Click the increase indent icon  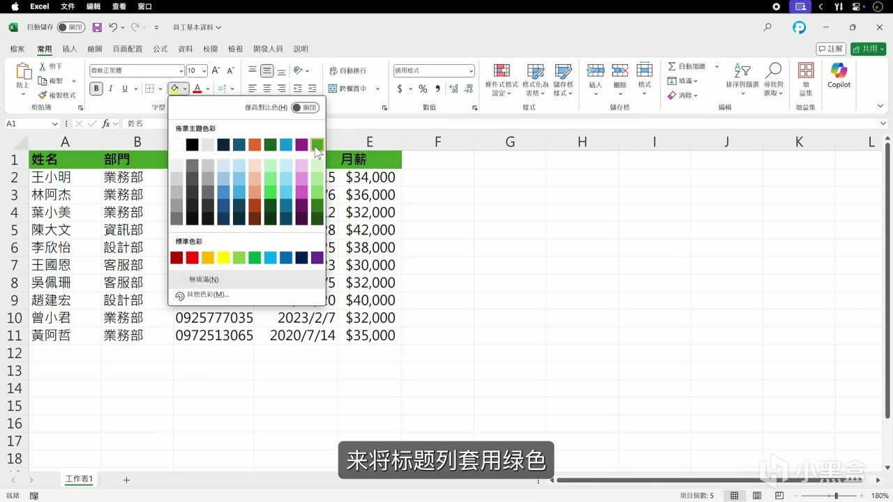click(313, 89)
